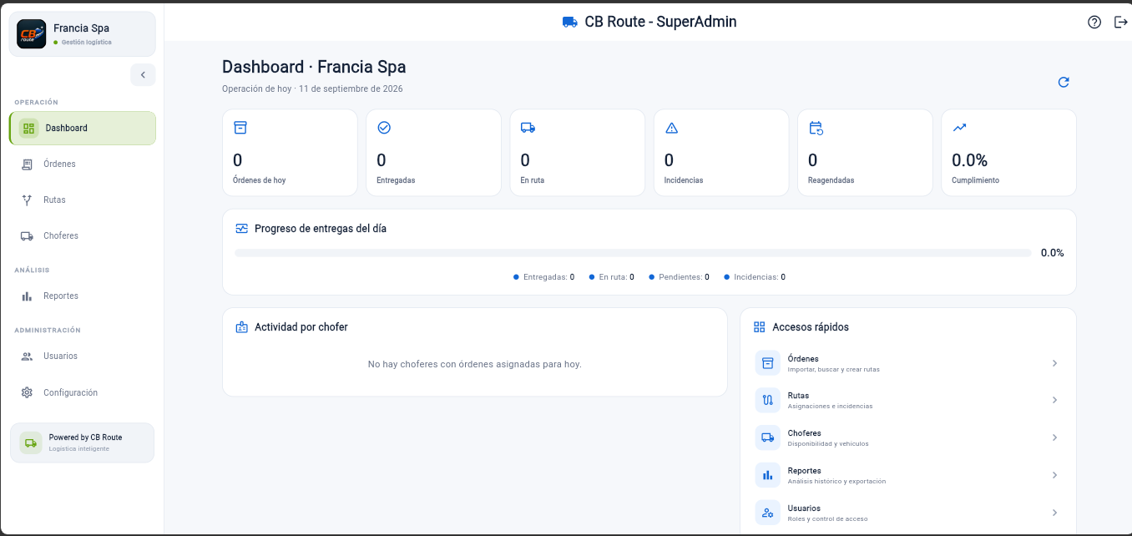Click the 'Dashboard · Francia Spa' heading
Viewport: 1132px width, 536px height.
click(314, 67)
